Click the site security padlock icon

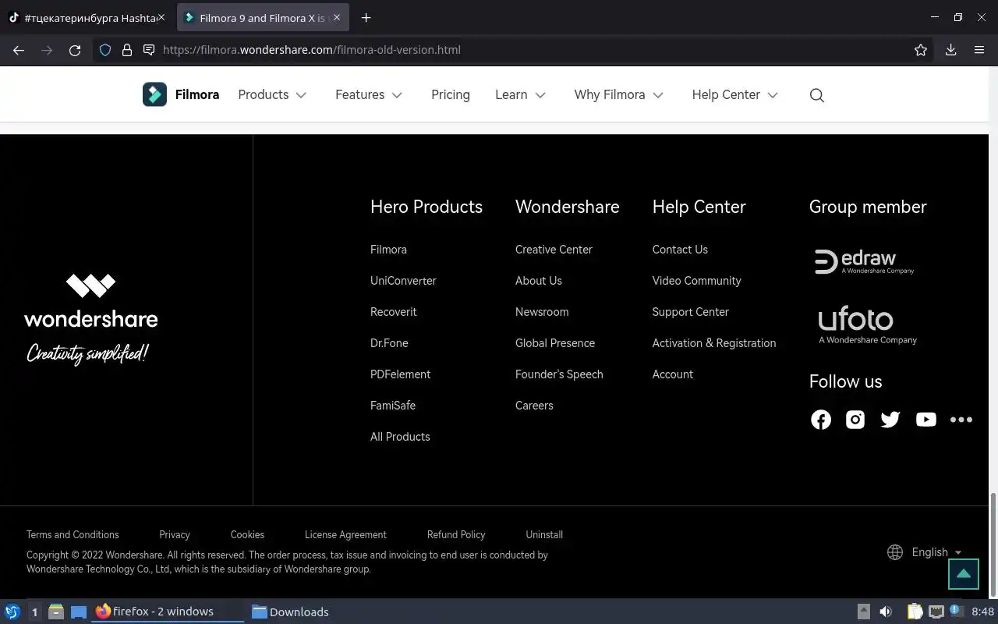pyautogui.click(x=127, y=50)
